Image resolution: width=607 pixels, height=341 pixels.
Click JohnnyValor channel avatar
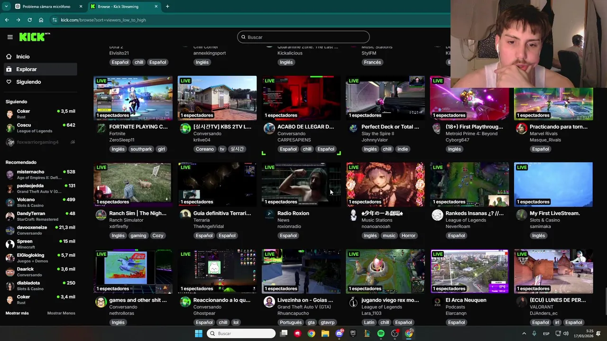click(x=353, y=128)
